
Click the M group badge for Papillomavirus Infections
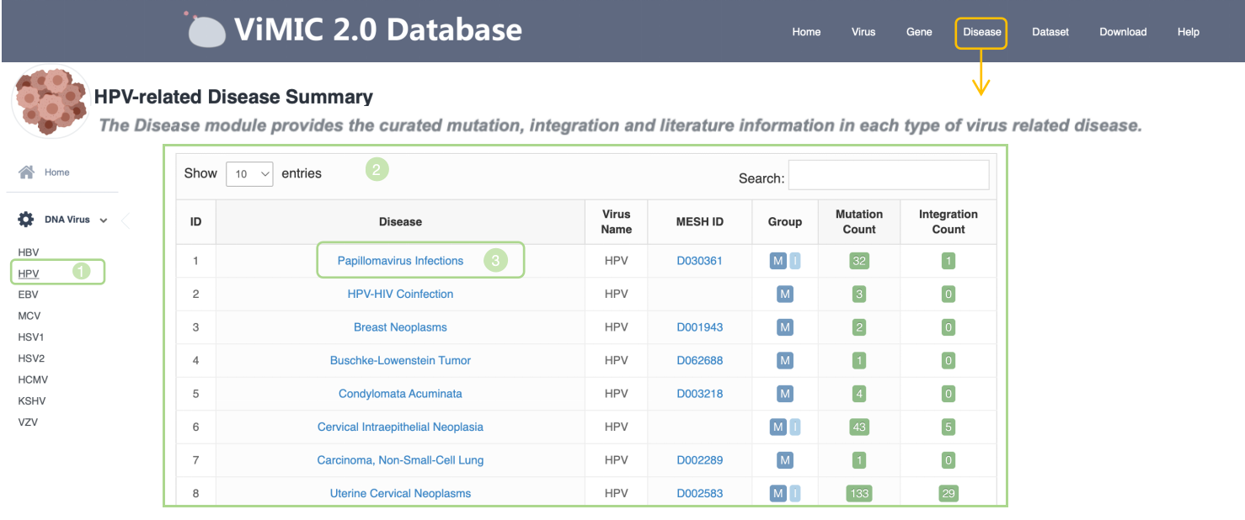coord(777,261)
